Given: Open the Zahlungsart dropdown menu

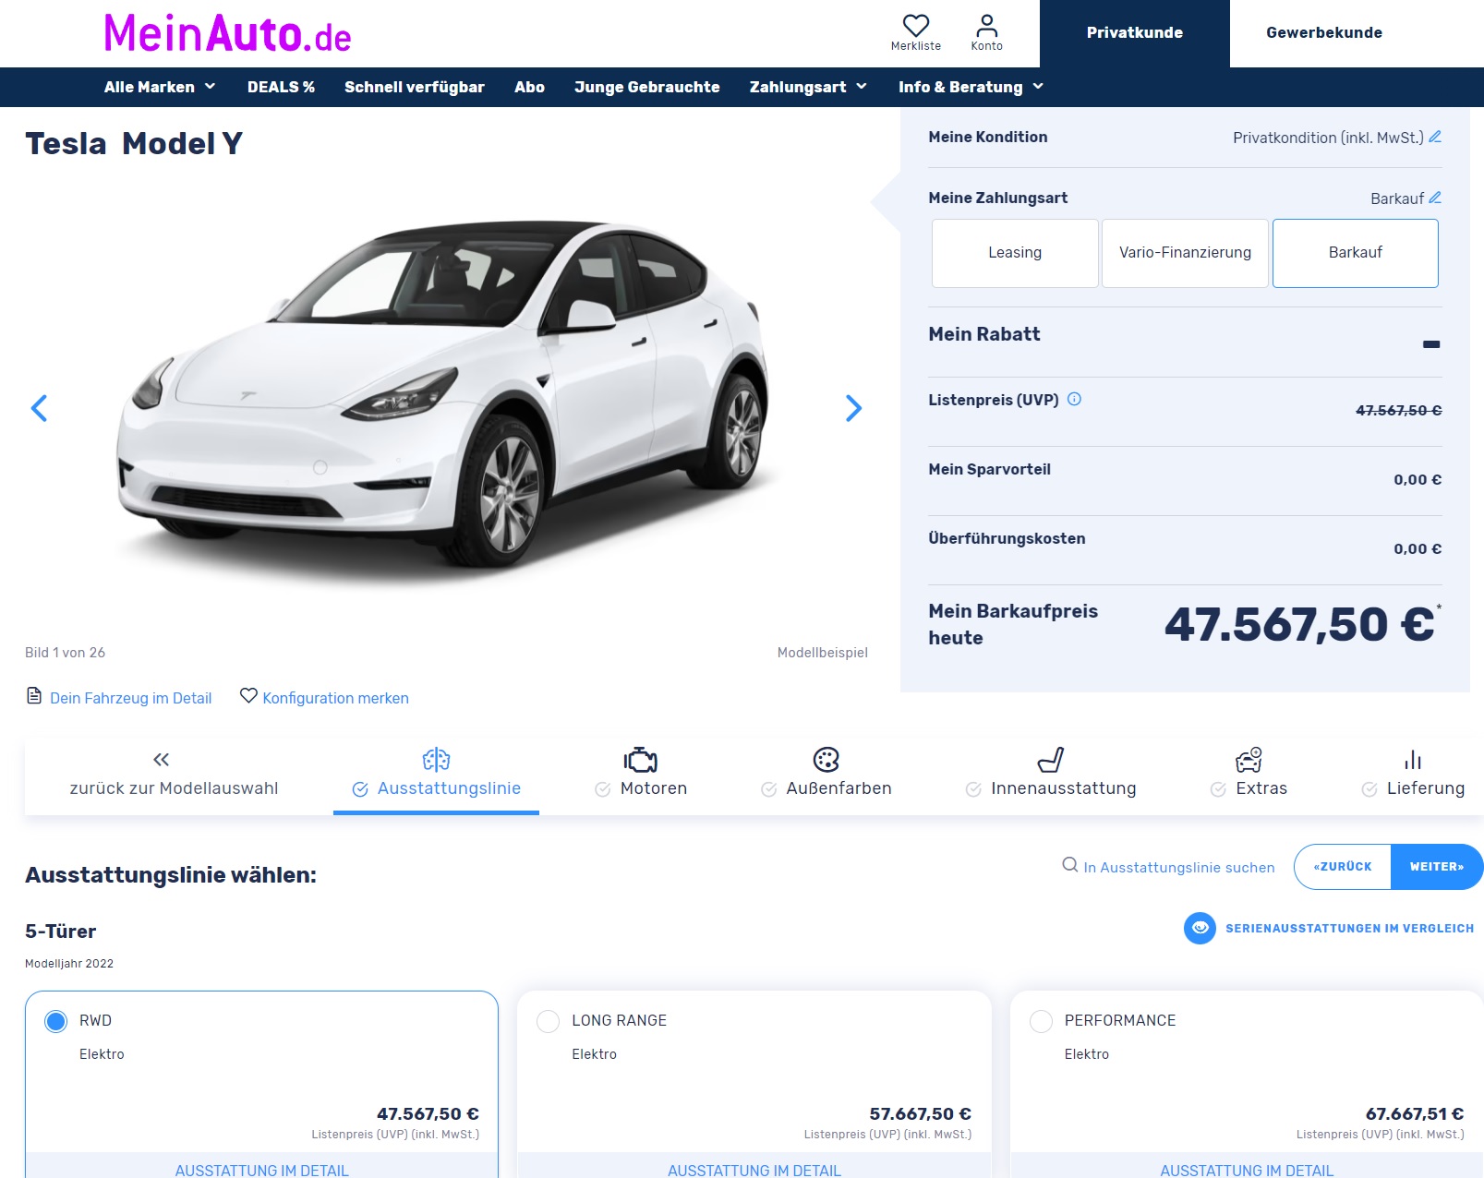Looking at the screenshot, I should click(808, 87).
